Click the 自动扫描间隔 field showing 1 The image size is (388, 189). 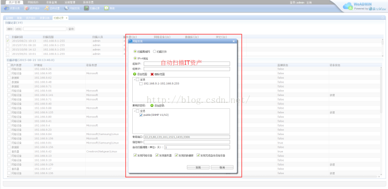[197, 147]
